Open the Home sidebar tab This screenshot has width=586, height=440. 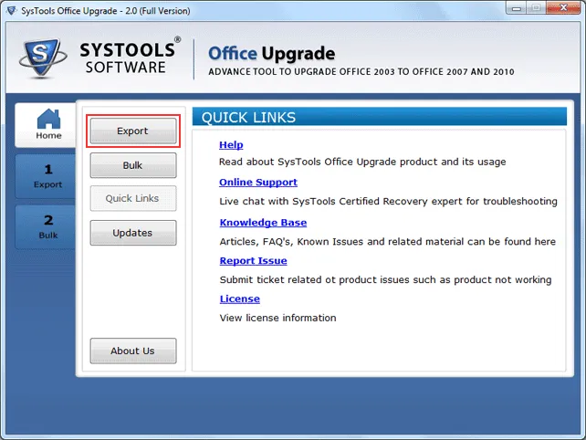point(46,124)
